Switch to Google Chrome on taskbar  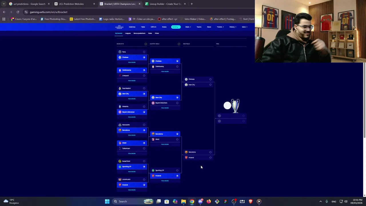point(192,201)
